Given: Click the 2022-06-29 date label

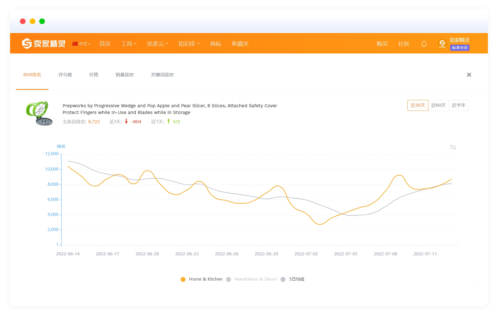Looking at the screenshot, I should click(x=266, y=254).
